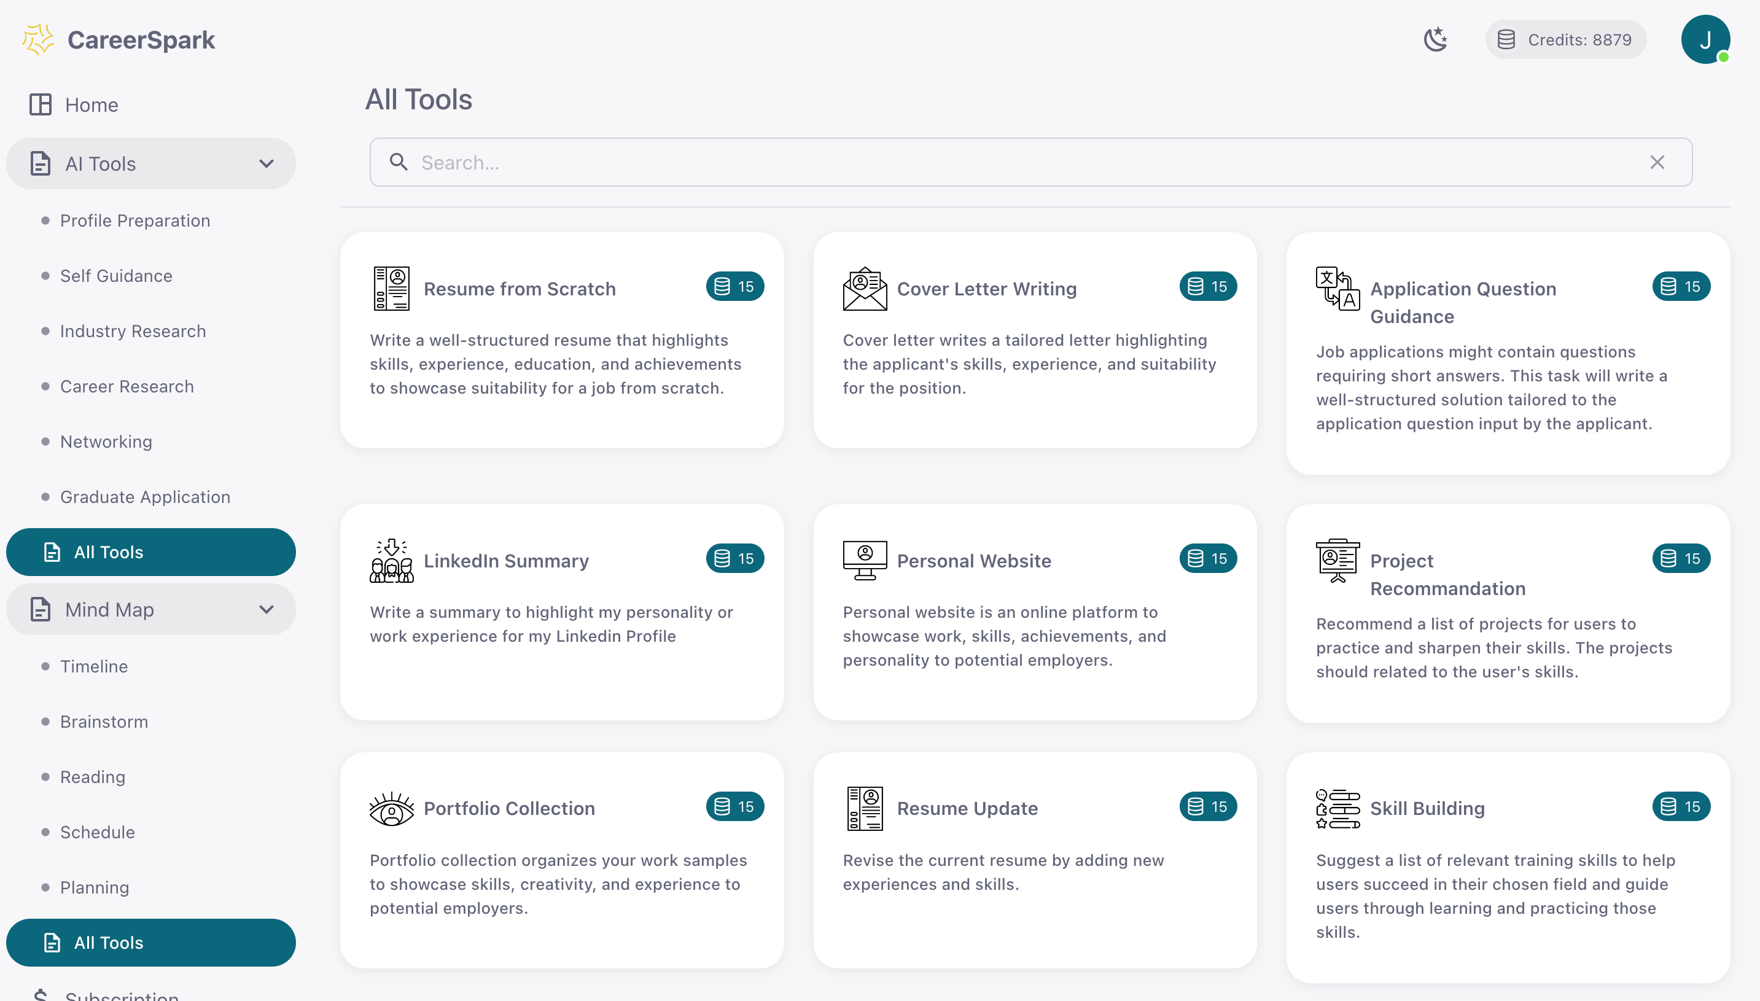Open the Home menu item
The width and height of the screenshot is (1760, 1001).
(91, 104)
